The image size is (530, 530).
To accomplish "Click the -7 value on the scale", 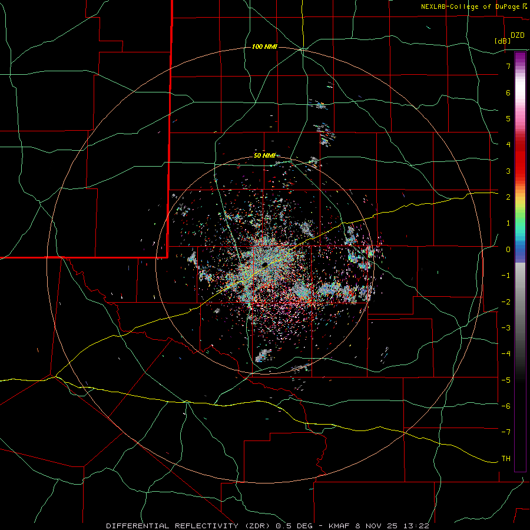I will pyautogui.click(x=506, y=432).
